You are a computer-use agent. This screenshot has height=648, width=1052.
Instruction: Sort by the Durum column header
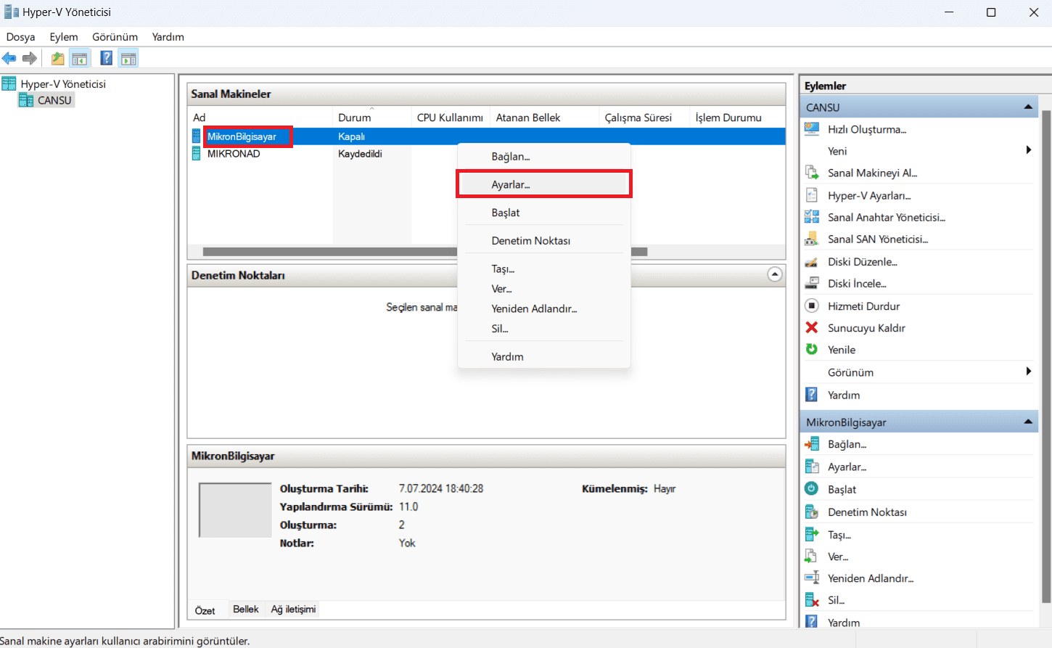coord(371,117)
